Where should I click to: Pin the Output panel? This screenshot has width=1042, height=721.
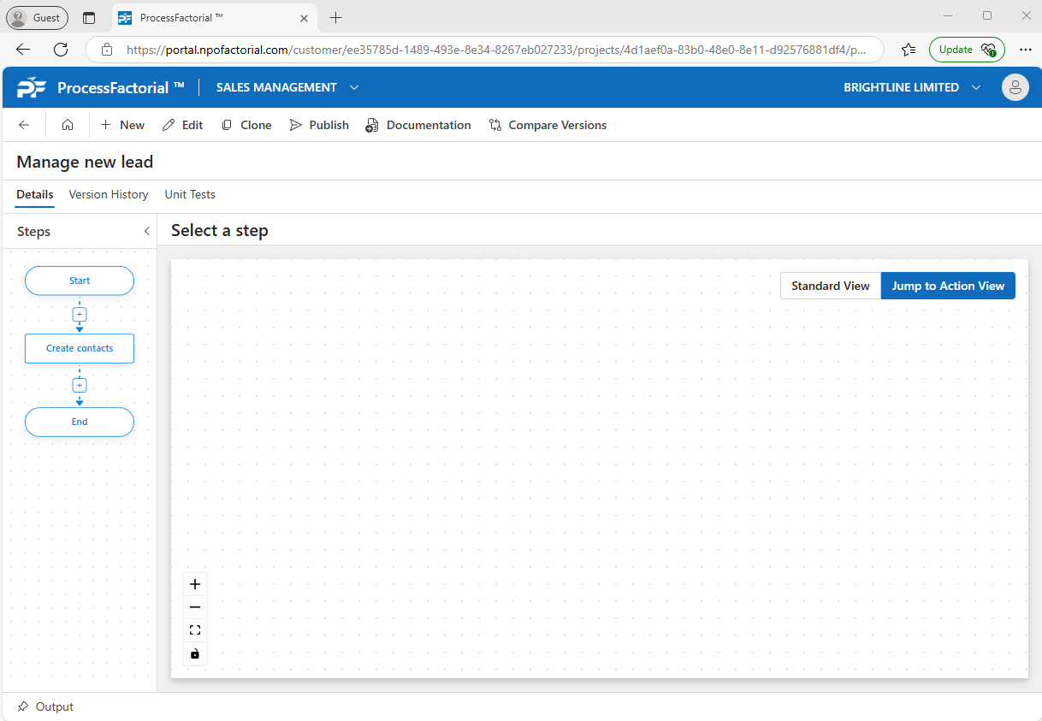tap(23, 706)
